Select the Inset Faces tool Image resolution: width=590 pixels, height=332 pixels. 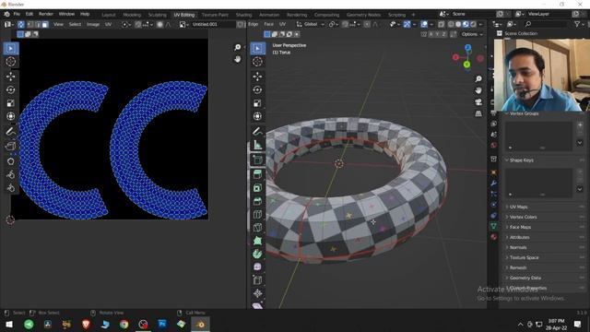click(x=258, y=188)
